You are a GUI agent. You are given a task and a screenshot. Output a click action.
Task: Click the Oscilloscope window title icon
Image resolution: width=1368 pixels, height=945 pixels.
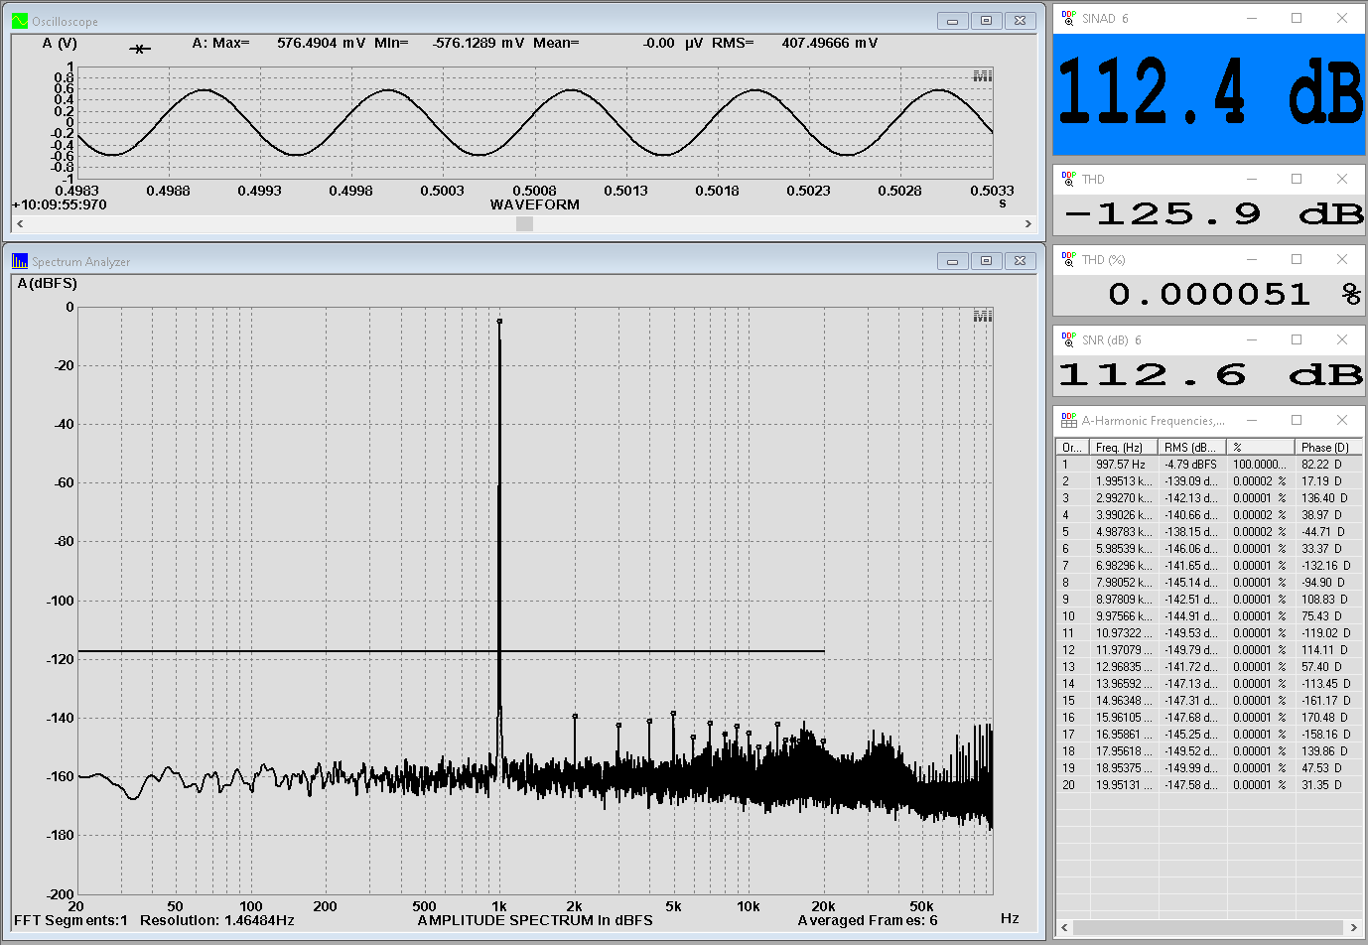pos(20,21)
